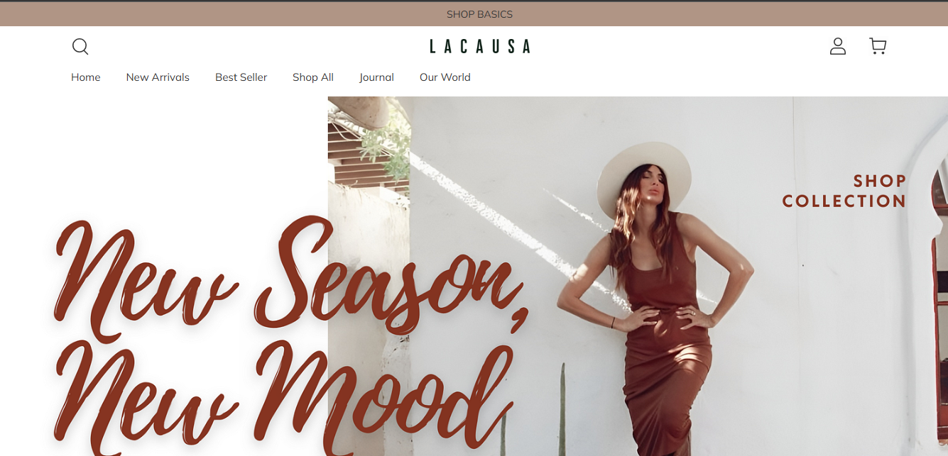948x456 pixels.
Task: Visit the Journal page link
Action: (x=376, y=77)
